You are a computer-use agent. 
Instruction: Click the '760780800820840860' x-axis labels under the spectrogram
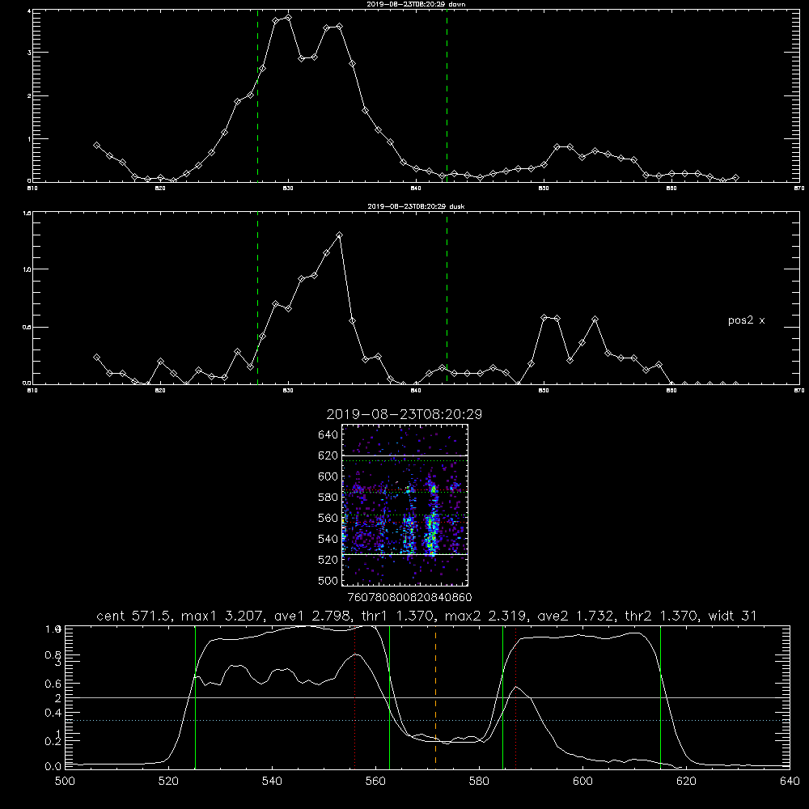click(x=409, y=598)
